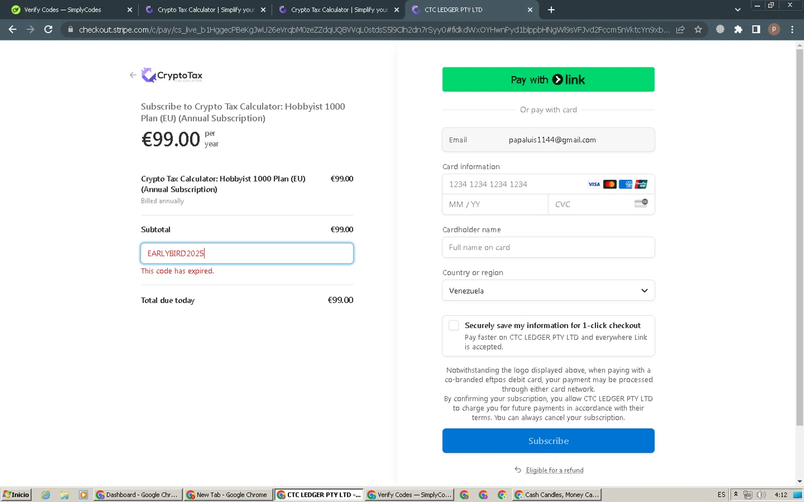Open the Eligible for a refund link

(x=555, y=470)
